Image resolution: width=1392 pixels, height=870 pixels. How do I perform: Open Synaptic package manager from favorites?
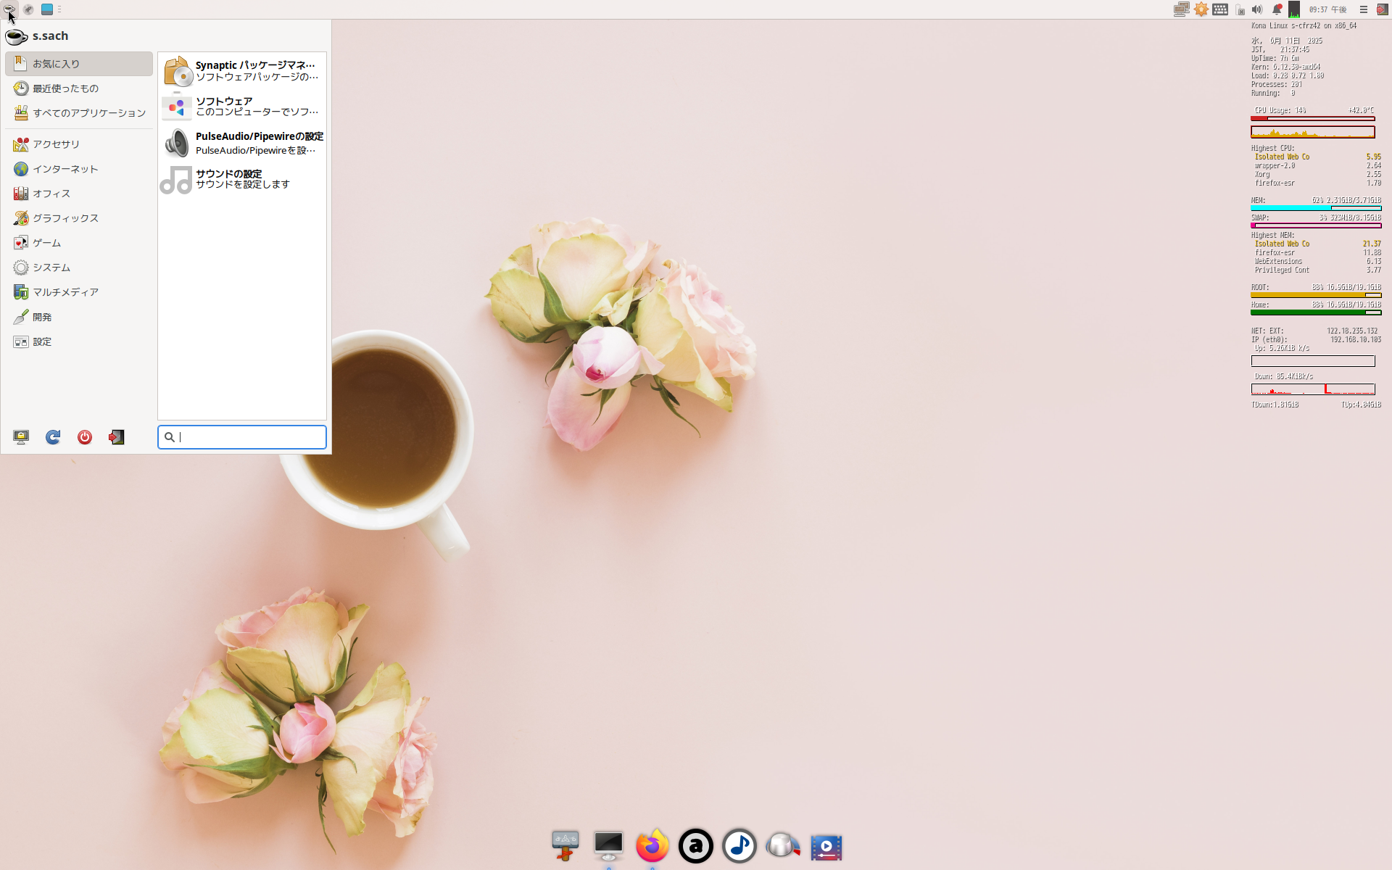coord(241,70)
